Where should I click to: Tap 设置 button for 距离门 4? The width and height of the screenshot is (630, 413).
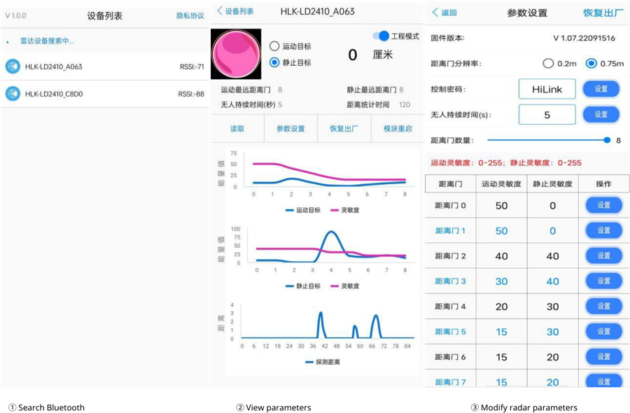click(604, 306)
